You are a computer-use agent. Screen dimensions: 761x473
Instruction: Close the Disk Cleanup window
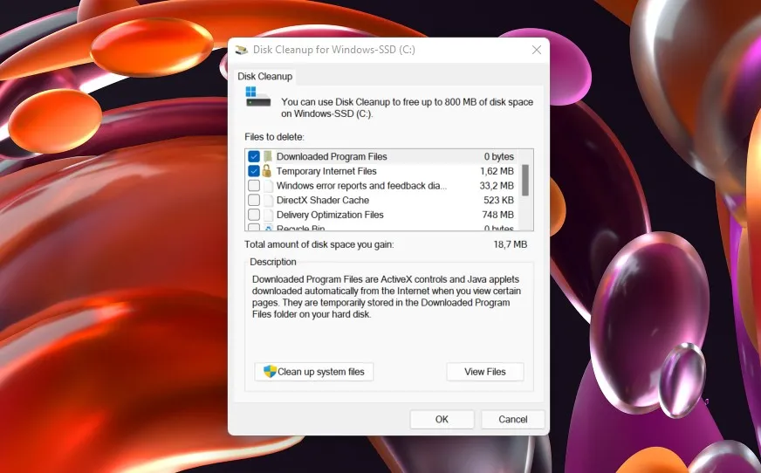click(535, 50)
